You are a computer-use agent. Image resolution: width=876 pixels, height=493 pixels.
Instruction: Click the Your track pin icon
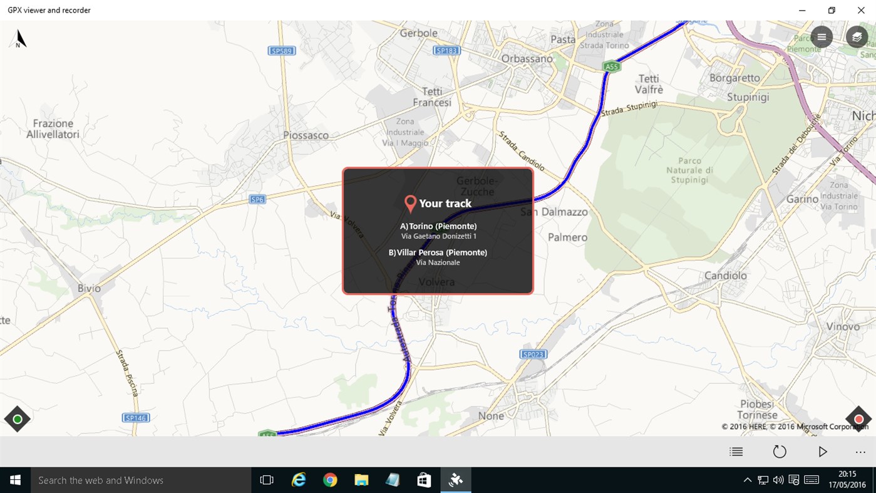pos(410,204)
